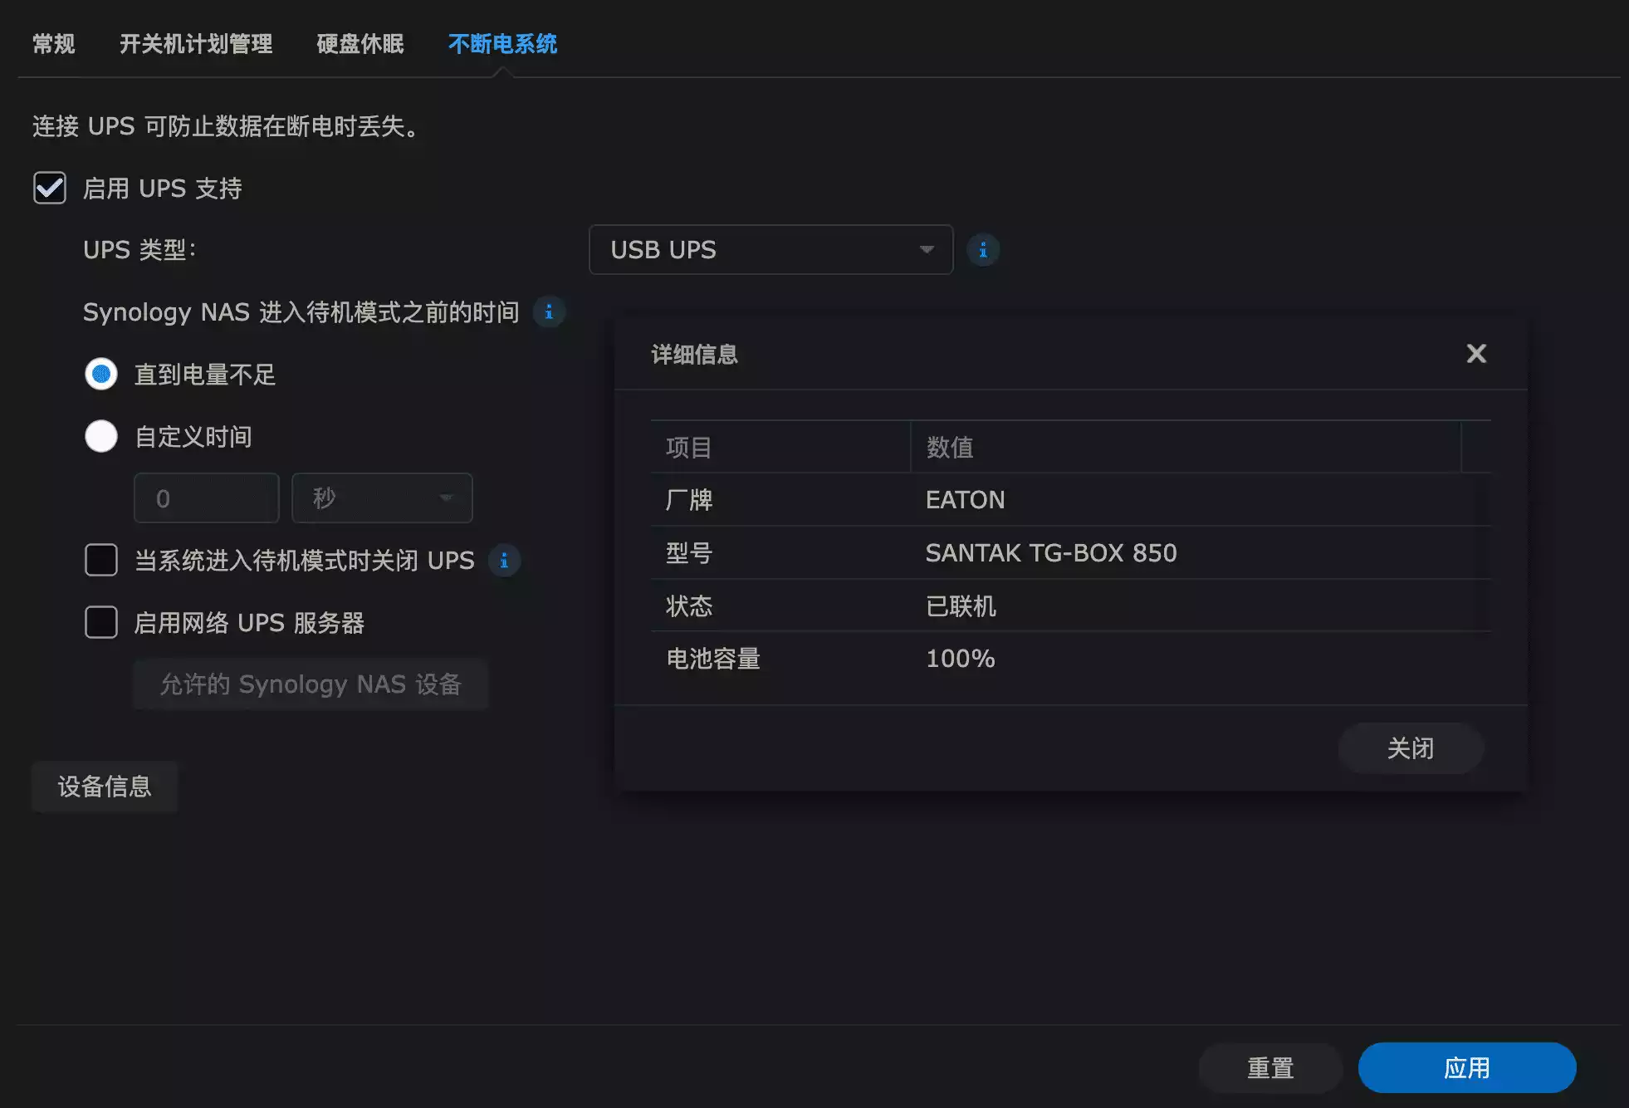This screenshot has width=1629, height=1108.
Task: Click the 设备信息 button
Action: click(105, 786)
